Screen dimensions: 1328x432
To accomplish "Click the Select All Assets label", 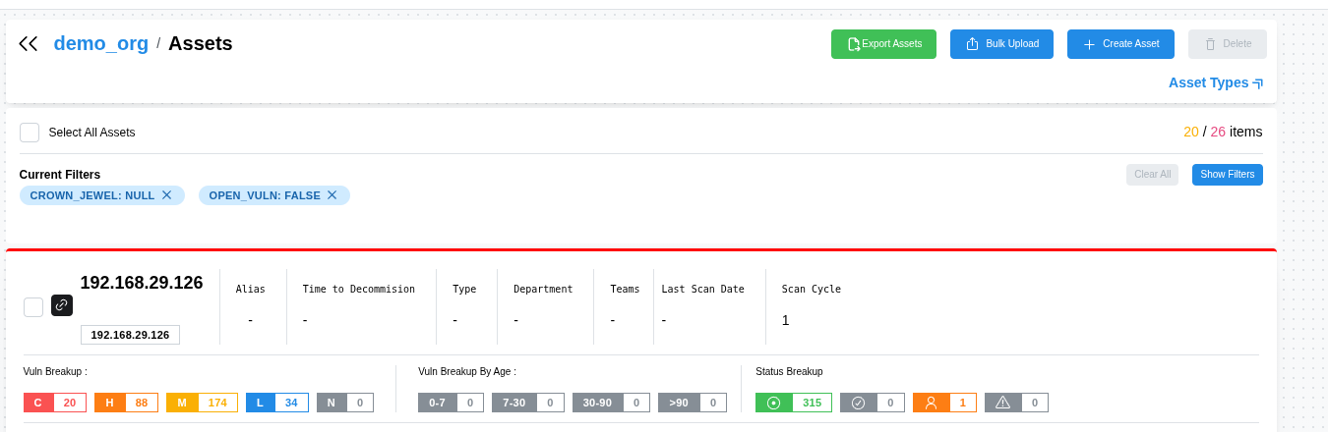I will (x=91, y=133).
